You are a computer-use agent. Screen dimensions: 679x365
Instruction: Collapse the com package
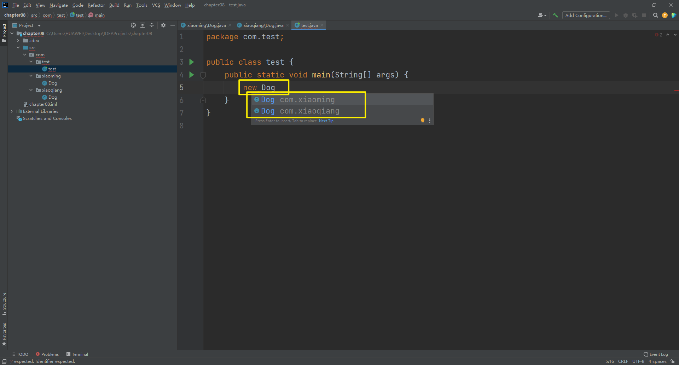[25, 54]
